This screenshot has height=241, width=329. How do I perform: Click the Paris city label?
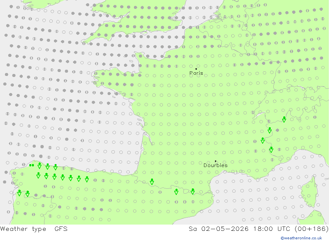(196, 73)
